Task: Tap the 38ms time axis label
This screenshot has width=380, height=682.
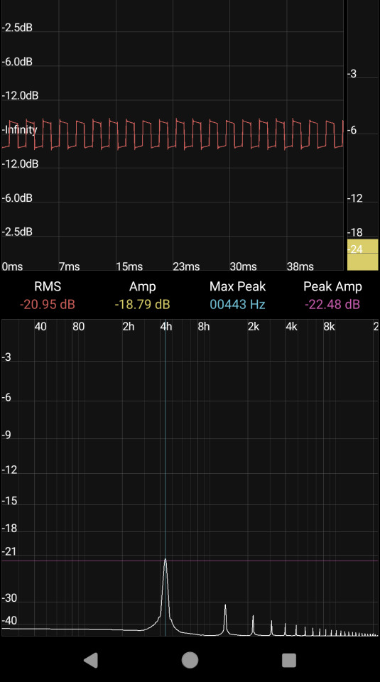Action: click(300, 266)
